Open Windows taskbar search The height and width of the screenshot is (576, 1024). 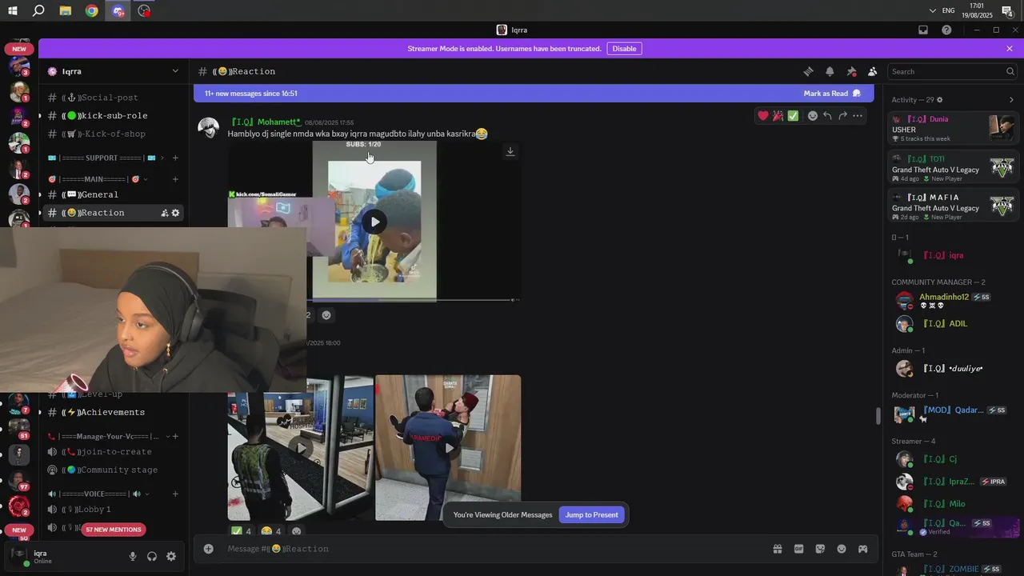click(x=38, y=10)
